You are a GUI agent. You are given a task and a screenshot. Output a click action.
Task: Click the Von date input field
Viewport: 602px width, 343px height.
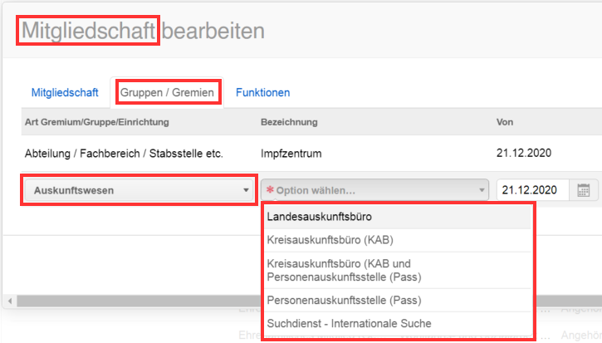(532, 190)
